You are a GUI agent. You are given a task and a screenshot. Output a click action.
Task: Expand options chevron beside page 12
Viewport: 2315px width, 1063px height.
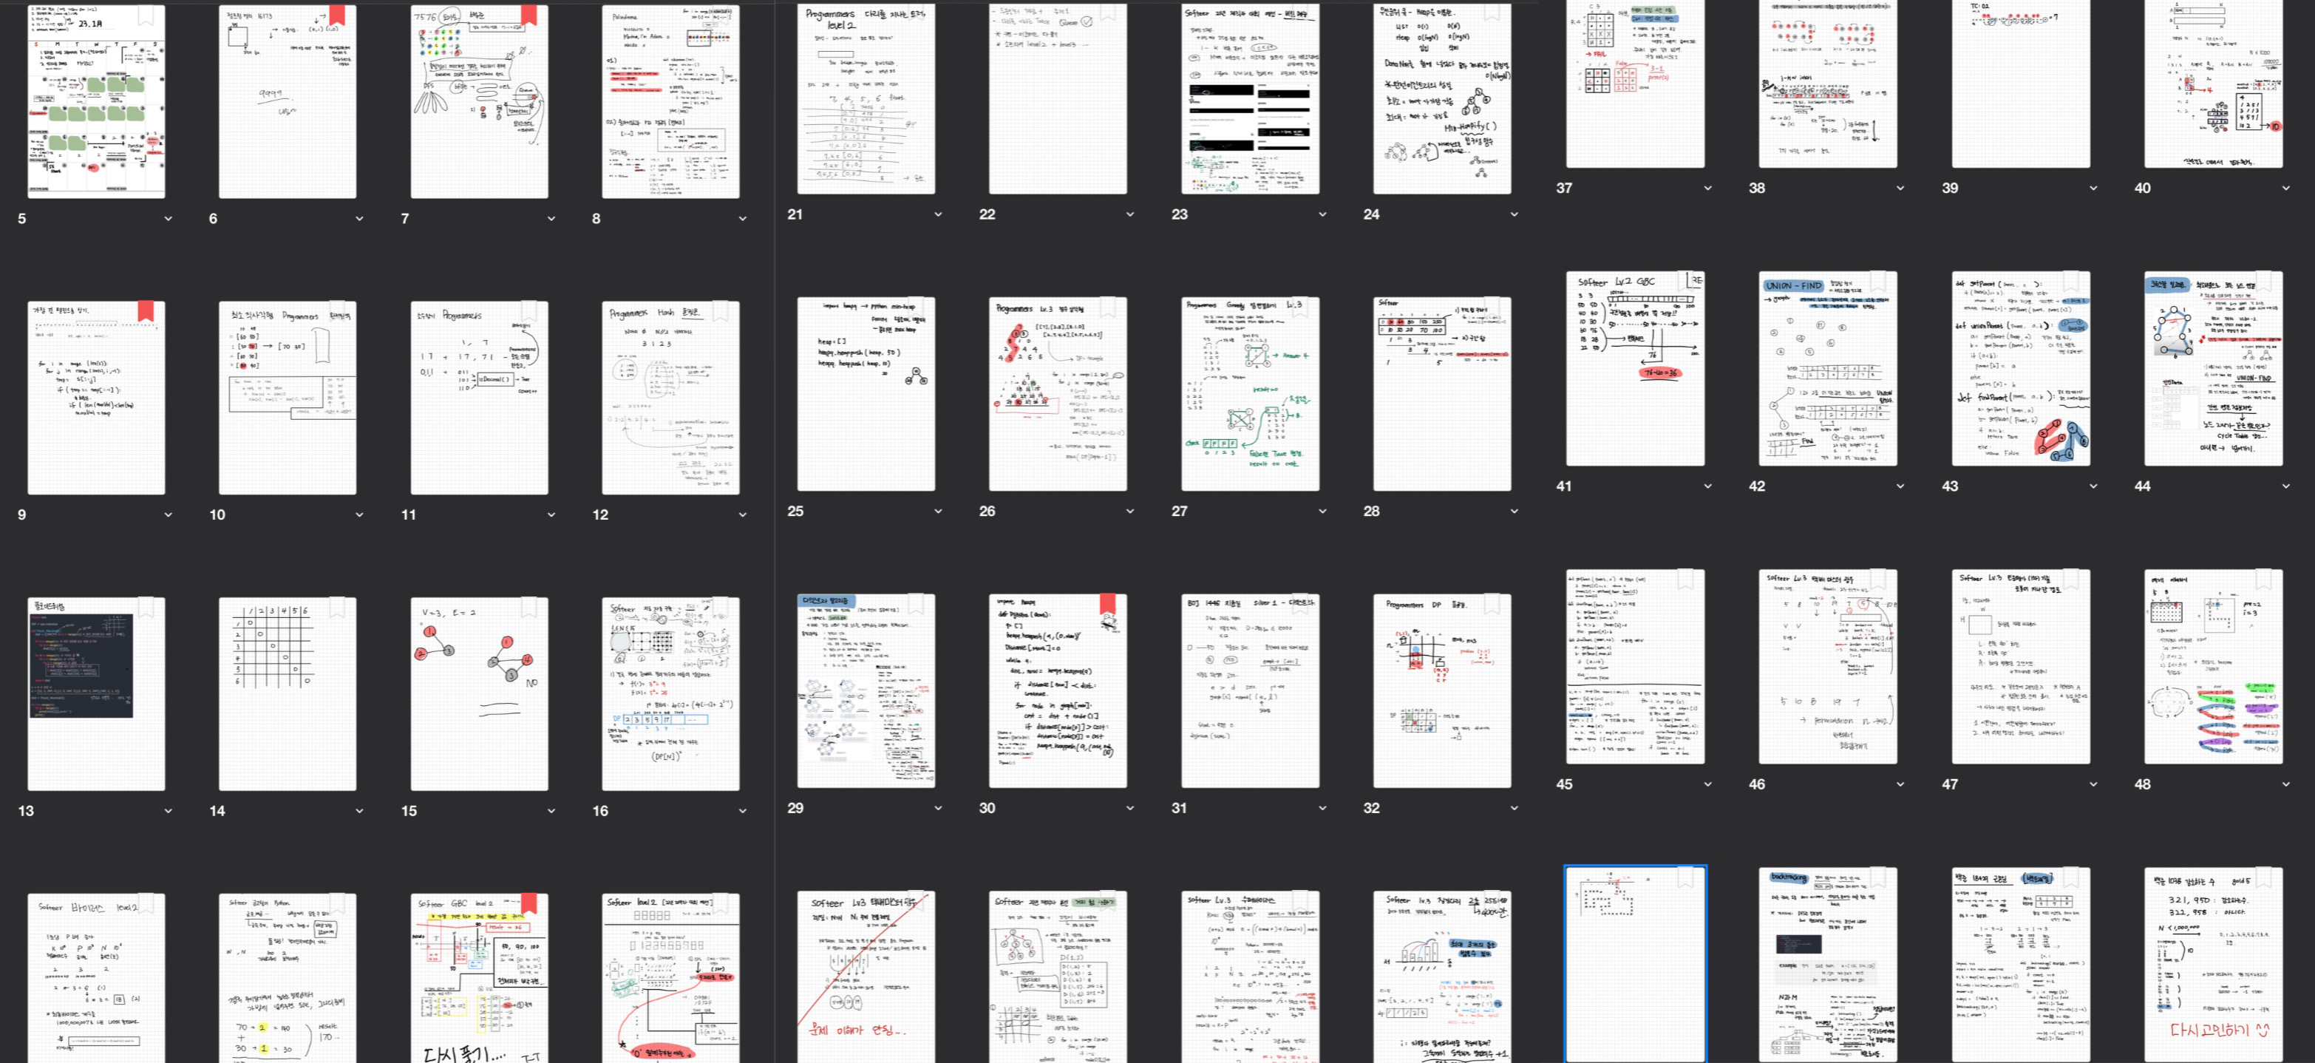[x=742, y=515]
